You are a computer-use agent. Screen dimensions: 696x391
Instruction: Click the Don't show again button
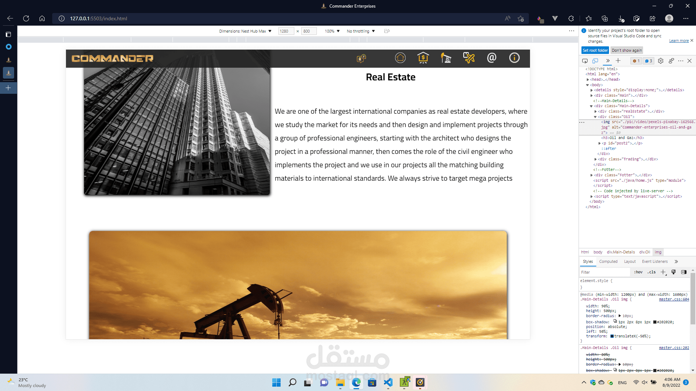(x=627, y=50)
